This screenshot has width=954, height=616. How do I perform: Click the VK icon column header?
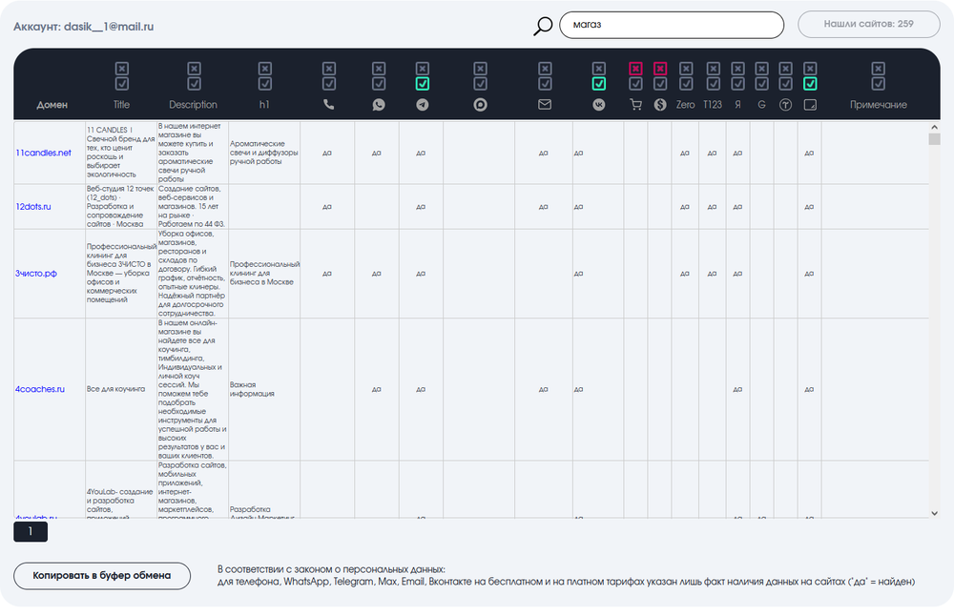599,105
